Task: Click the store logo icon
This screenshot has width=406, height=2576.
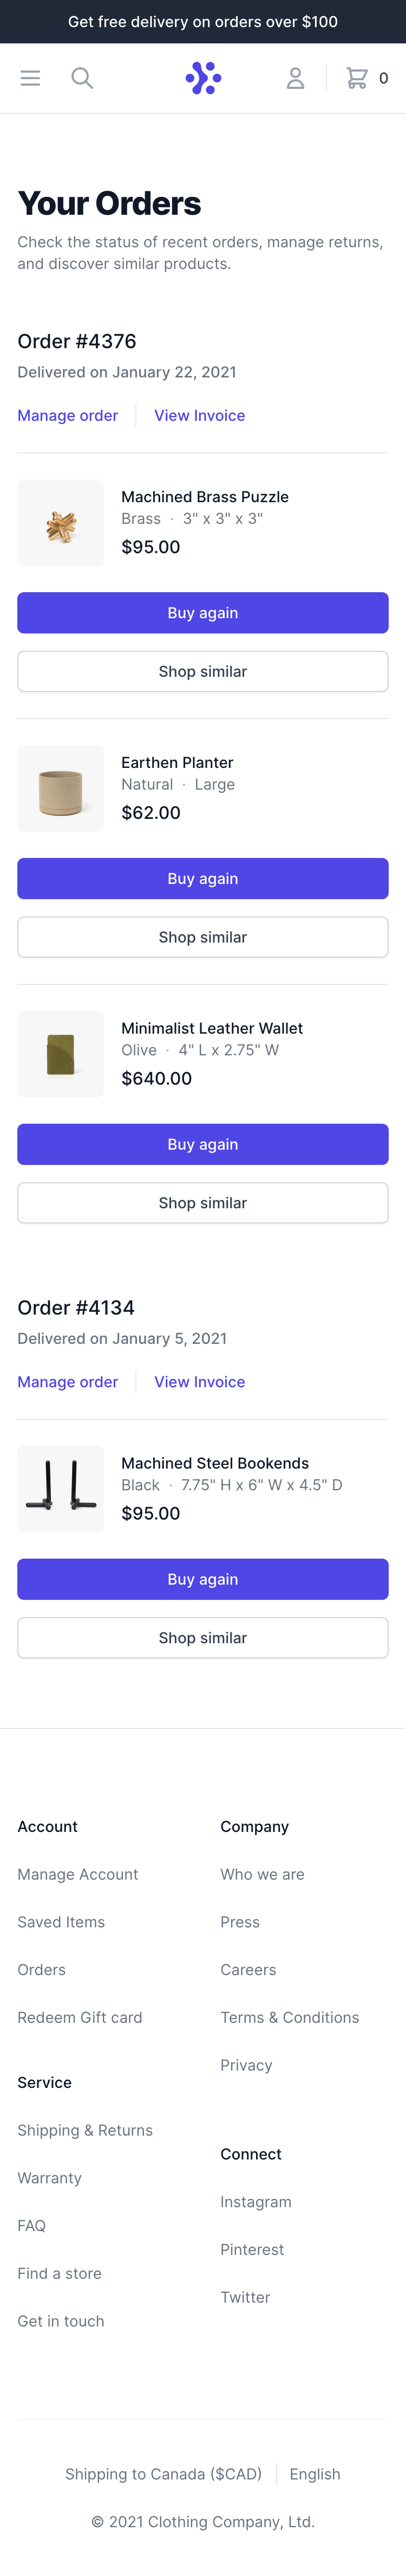Action: pyautogui.click(x=204, y=78)
